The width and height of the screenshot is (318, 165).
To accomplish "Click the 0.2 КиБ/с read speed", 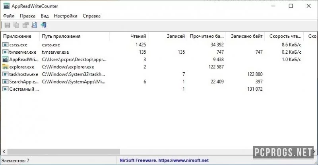I will tap(291, 52).
